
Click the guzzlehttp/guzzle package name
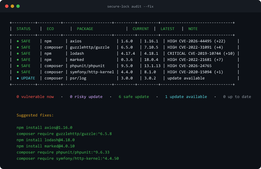coord(90,47)
